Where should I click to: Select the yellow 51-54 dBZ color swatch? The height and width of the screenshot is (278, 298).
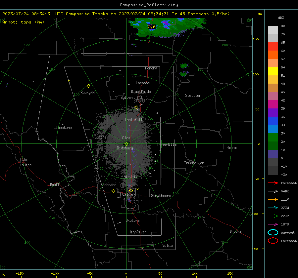pos(273,71)
